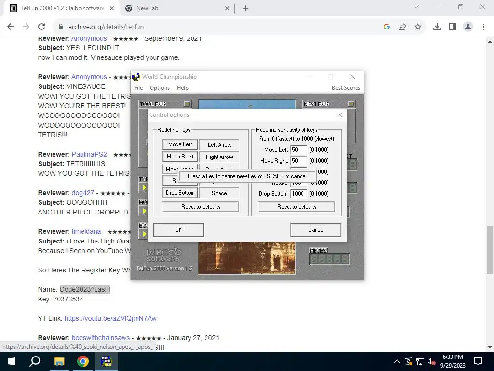Click the game background picture thumbnail
The height and width of the screenshot is (371, 494).
point(247,258)
